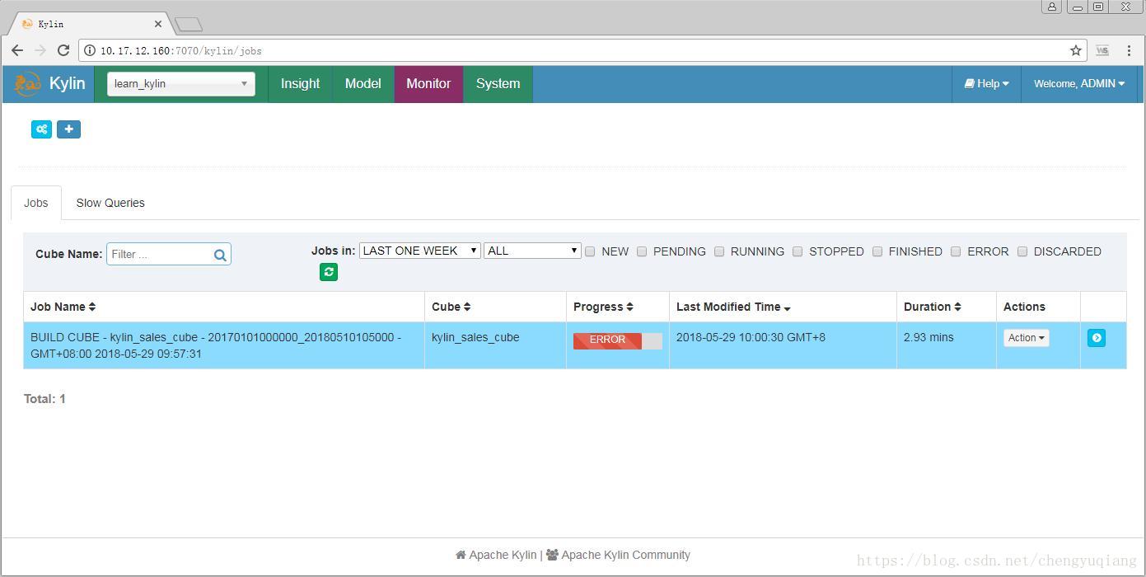
Task: Sort by Cube column arrows
Action: [467, 307]
